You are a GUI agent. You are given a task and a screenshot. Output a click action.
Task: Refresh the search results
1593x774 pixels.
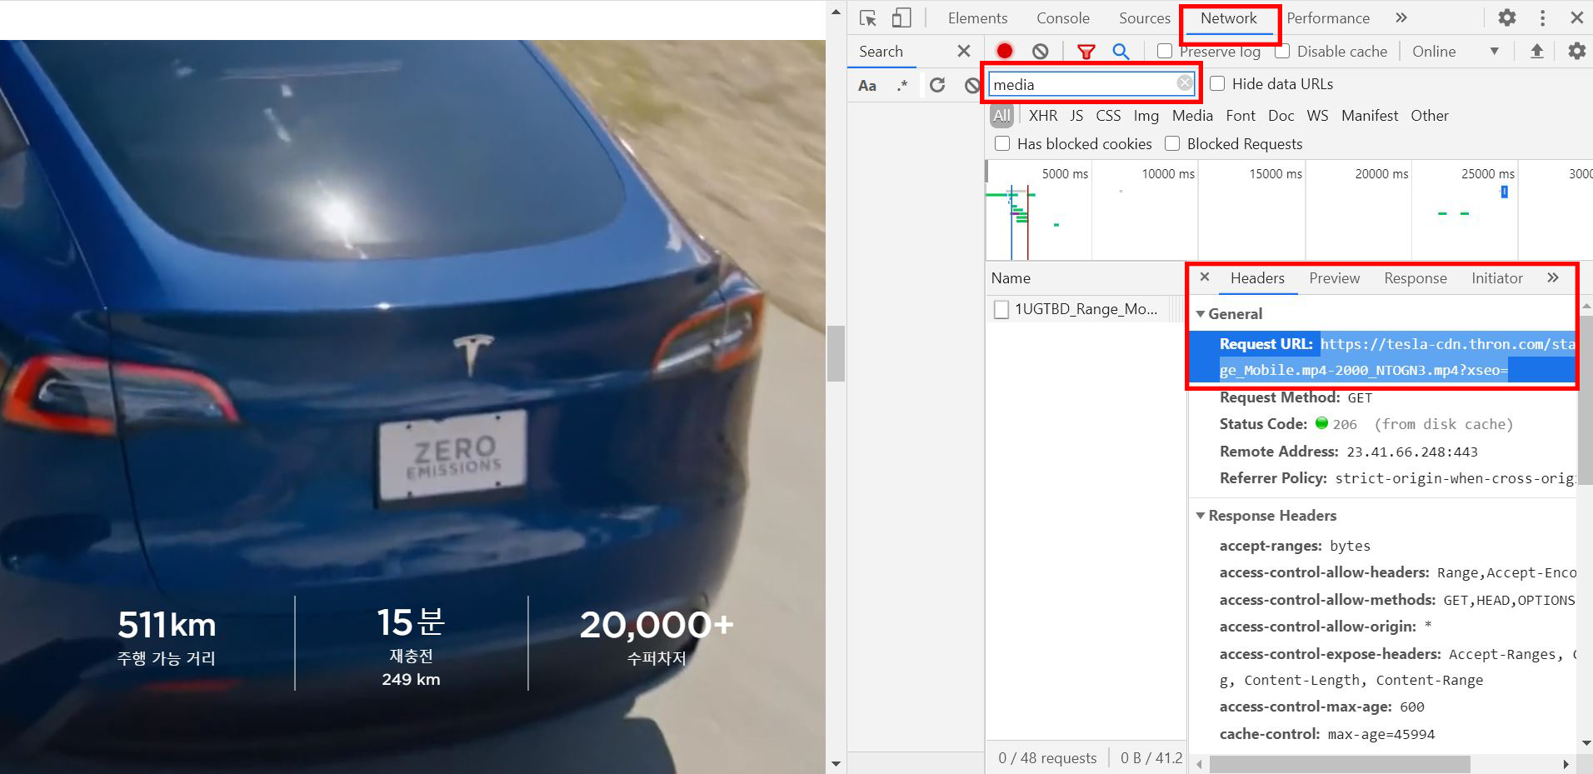pyautogui.click(x=937, y=85)
